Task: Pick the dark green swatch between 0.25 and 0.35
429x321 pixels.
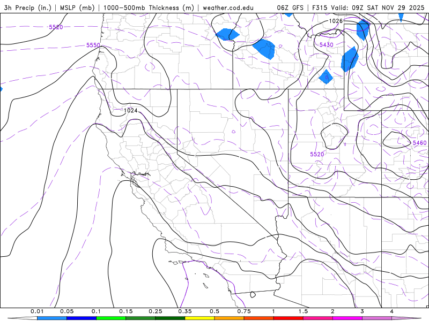Action: tap(170, 318)
